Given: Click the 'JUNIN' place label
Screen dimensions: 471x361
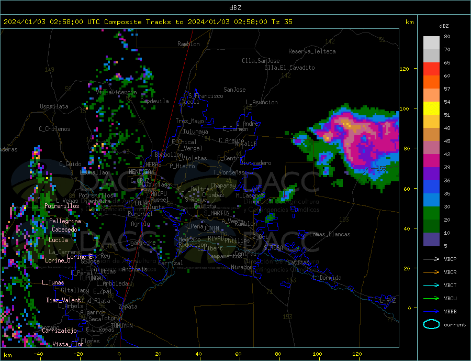Looking at the screenshot, I should point(211,228).
